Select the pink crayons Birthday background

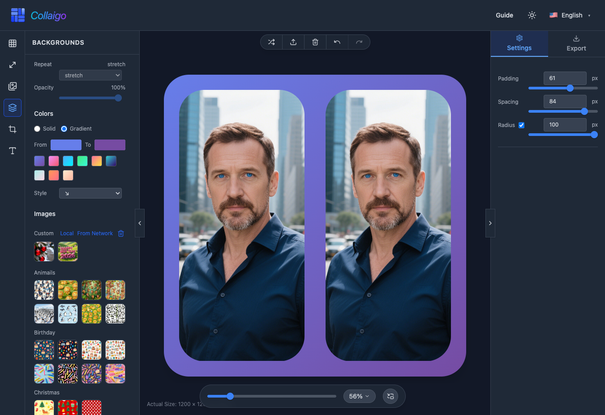click(115, 373)
